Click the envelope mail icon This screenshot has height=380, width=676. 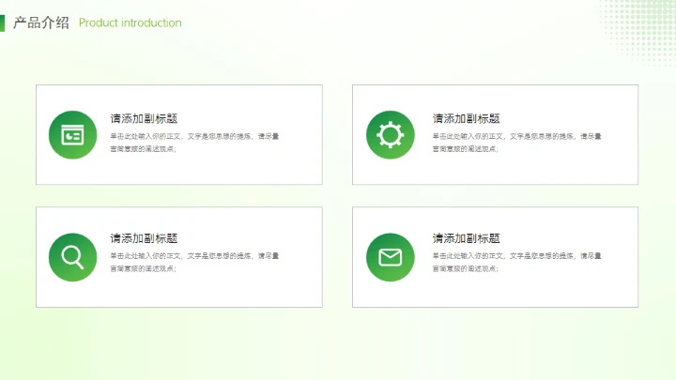[x=391, y=257]
